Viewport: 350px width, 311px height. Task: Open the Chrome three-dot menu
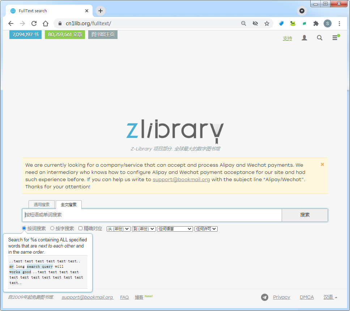[339, 23]
